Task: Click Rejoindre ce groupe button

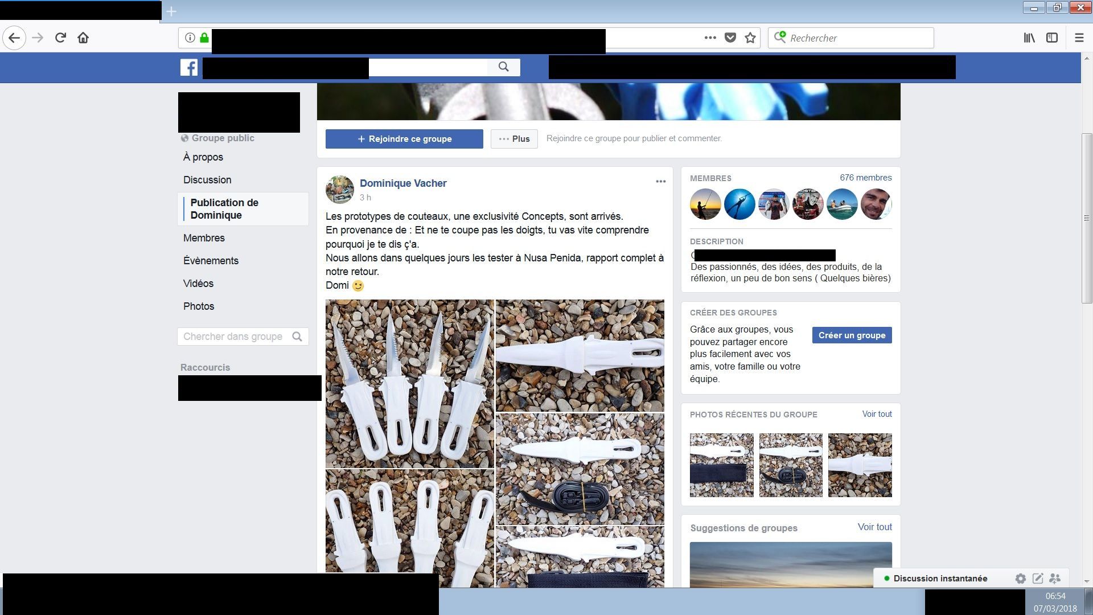Action: 404,139
